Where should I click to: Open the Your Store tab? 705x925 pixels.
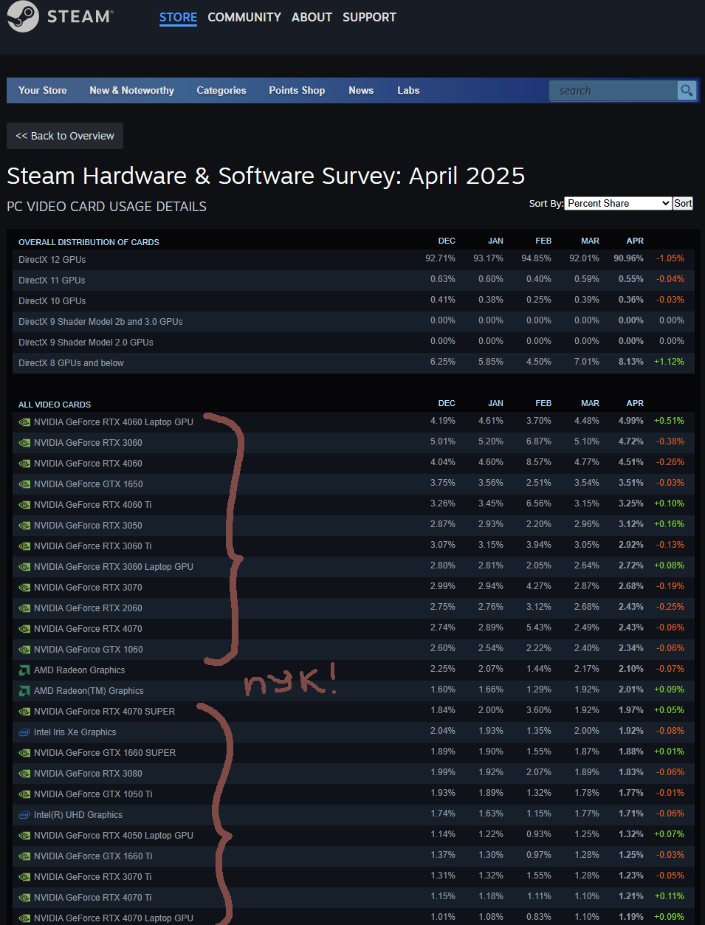point(43,90)
